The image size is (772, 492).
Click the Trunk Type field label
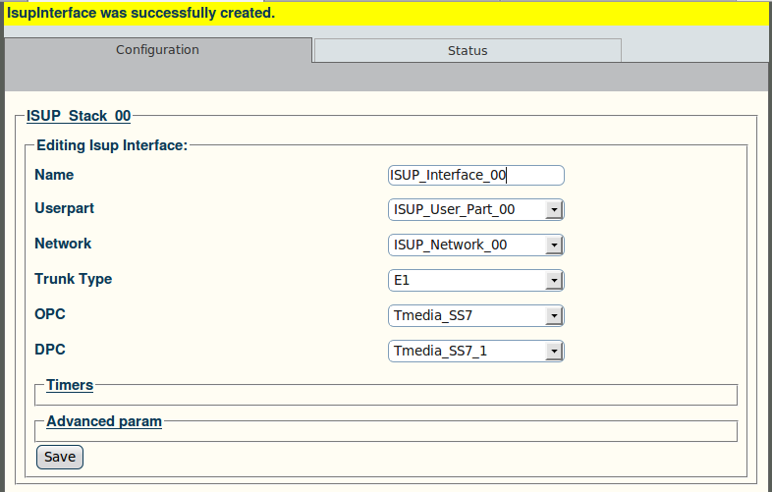click(73, 279)
